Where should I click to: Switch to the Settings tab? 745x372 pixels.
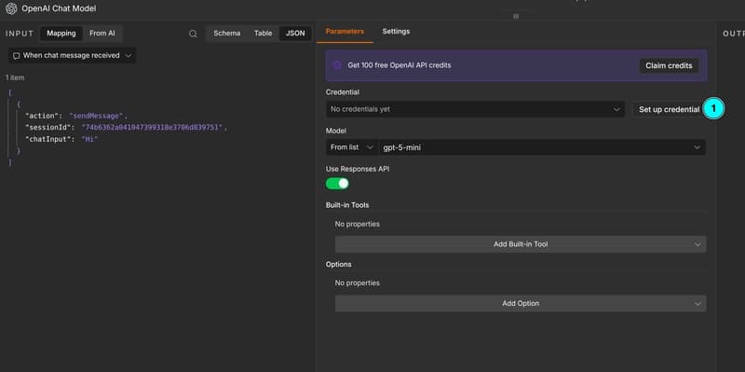(x=397, y=32)
